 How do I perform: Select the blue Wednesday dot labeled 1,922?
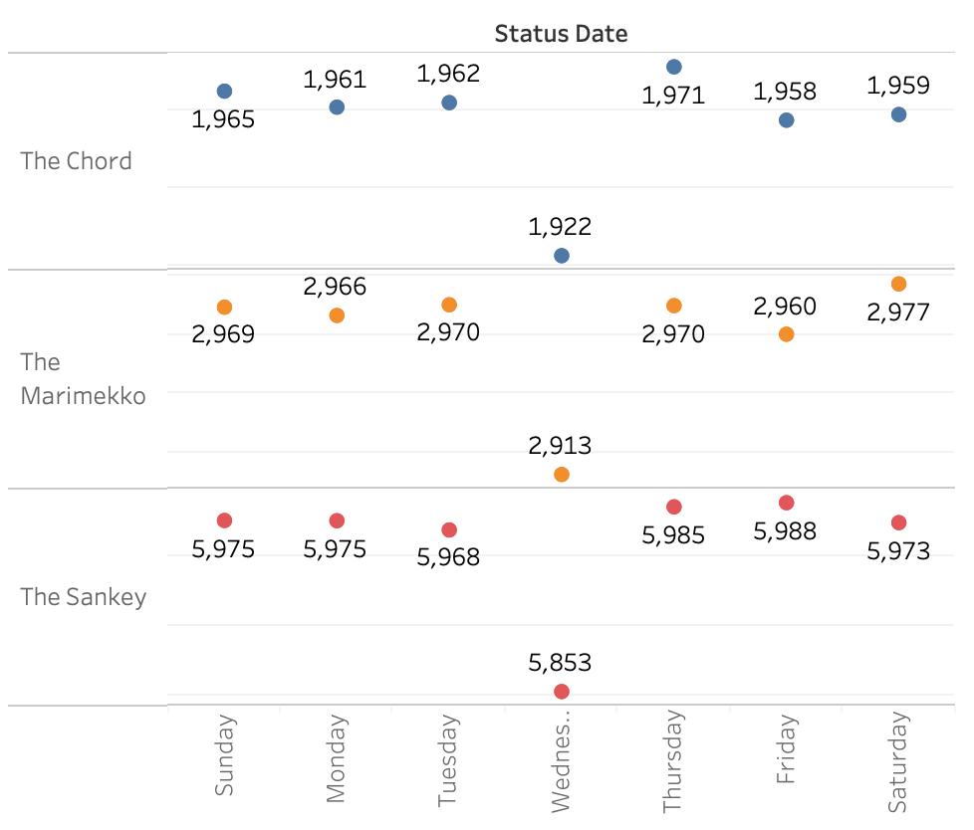(x=562, y=256)
